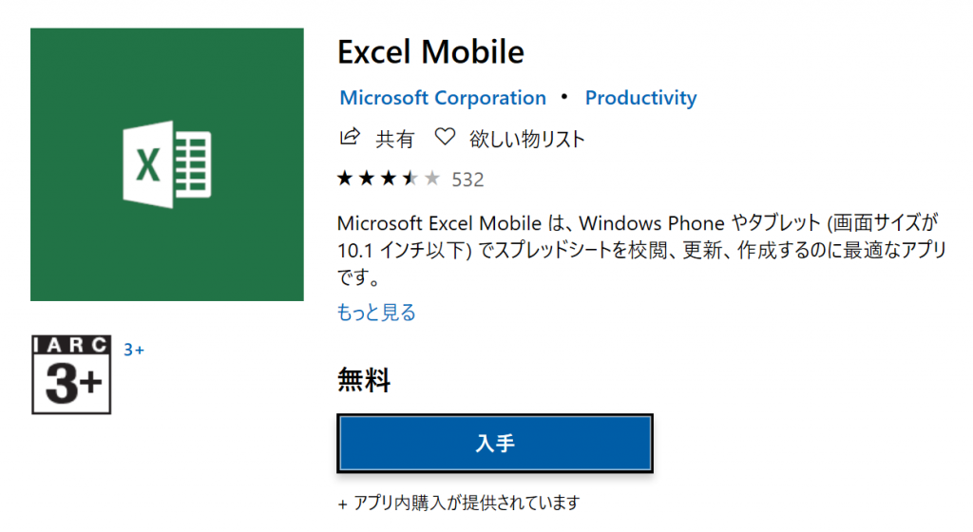
Task: Click the app description paragraph
Action: pyautogui.click(x=642, y=249)
